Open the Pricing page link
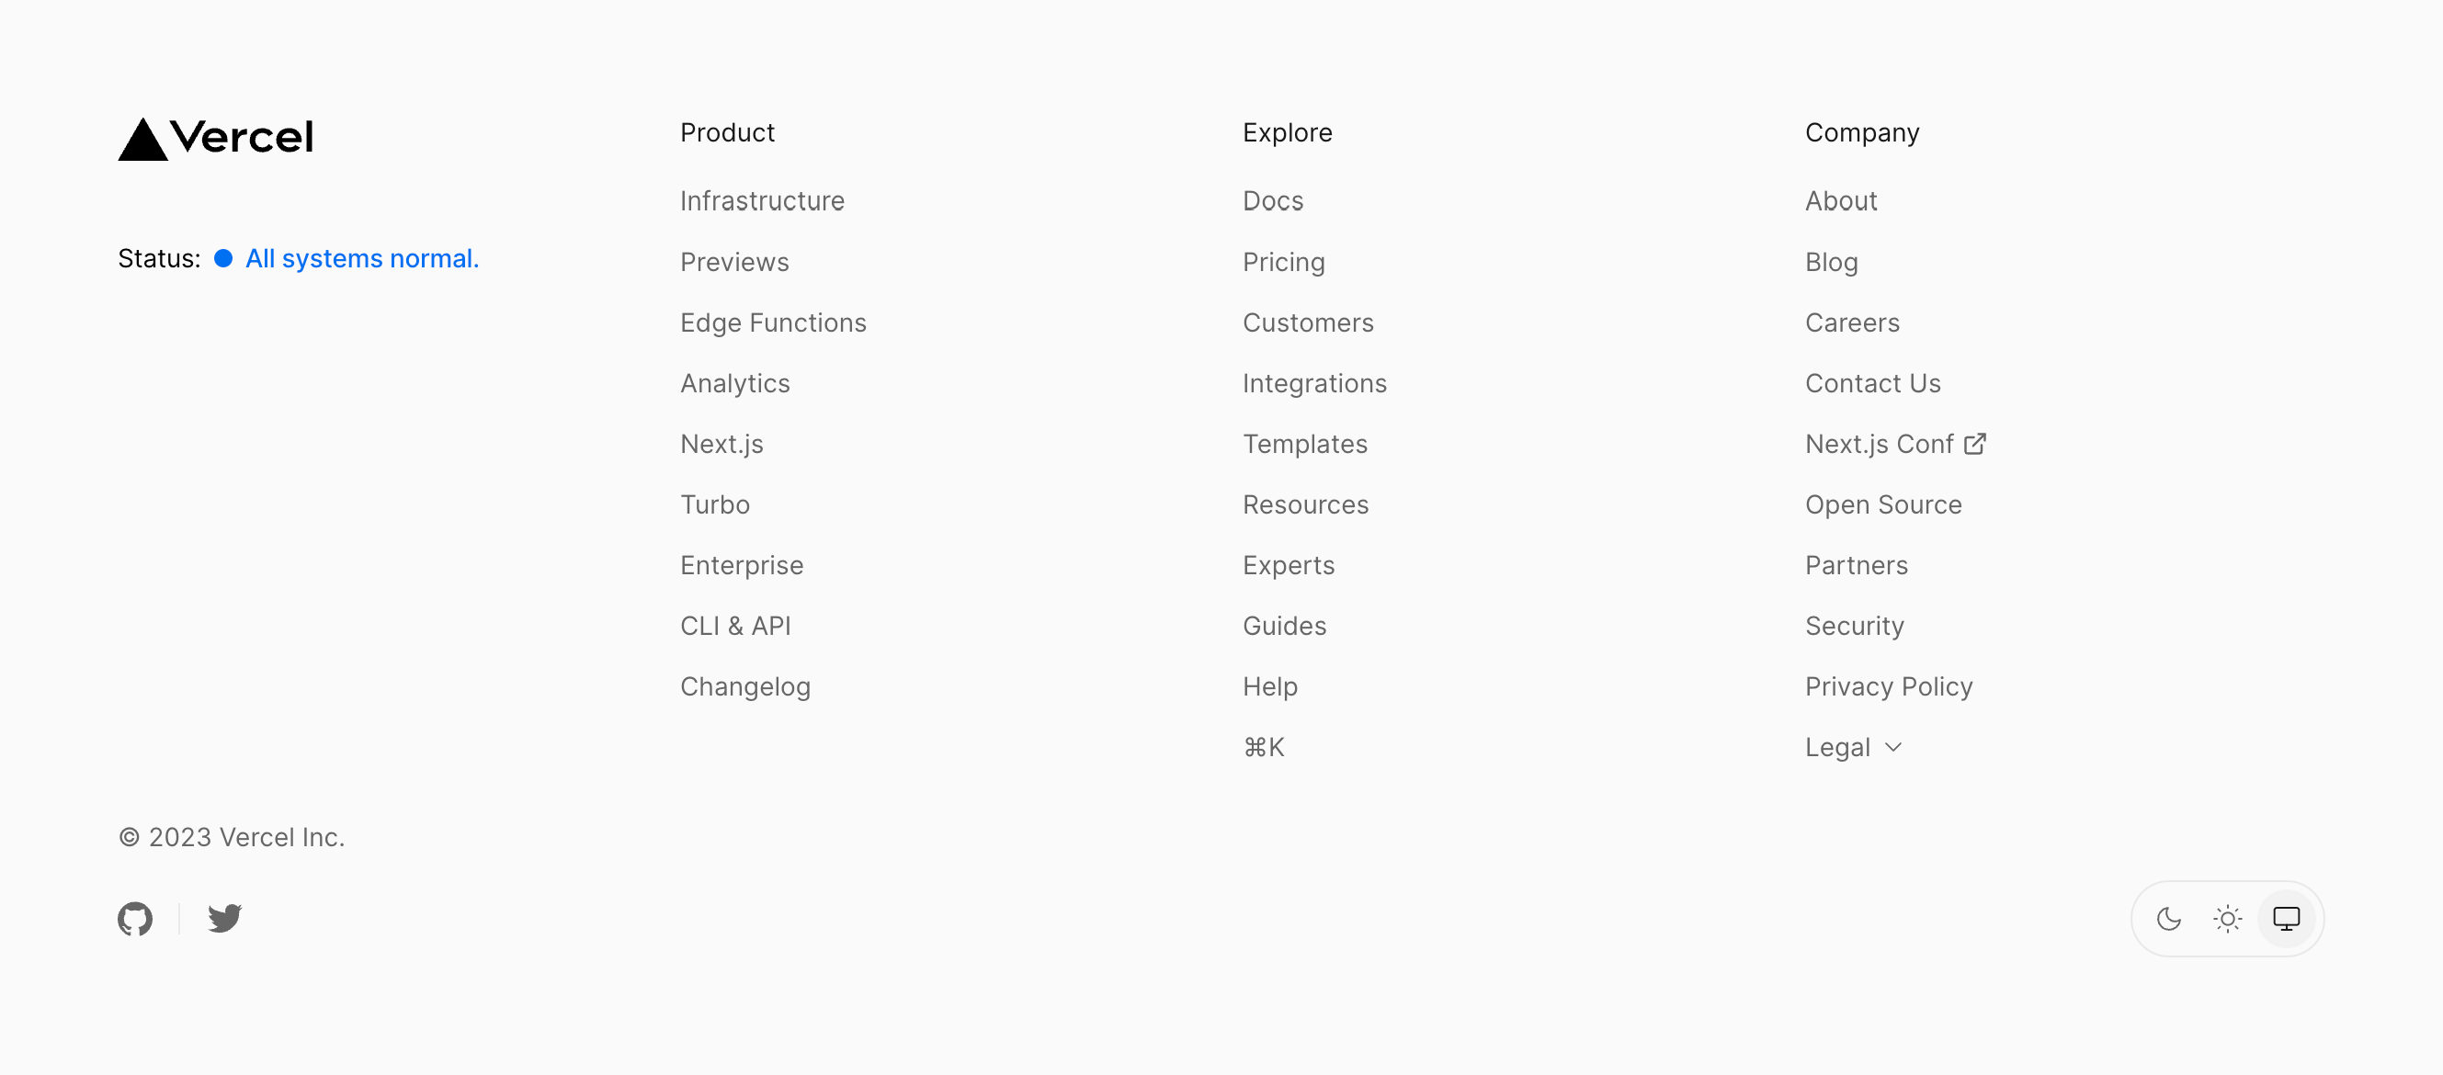 [1283, 262]
